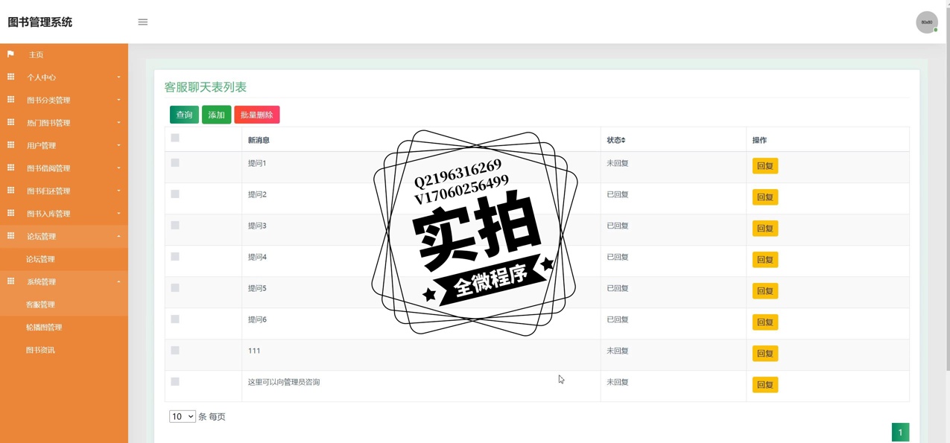The height and width of the screenshot is (443, 950).
Task: Select the checkbox for row 111
Action: point(175,351)
